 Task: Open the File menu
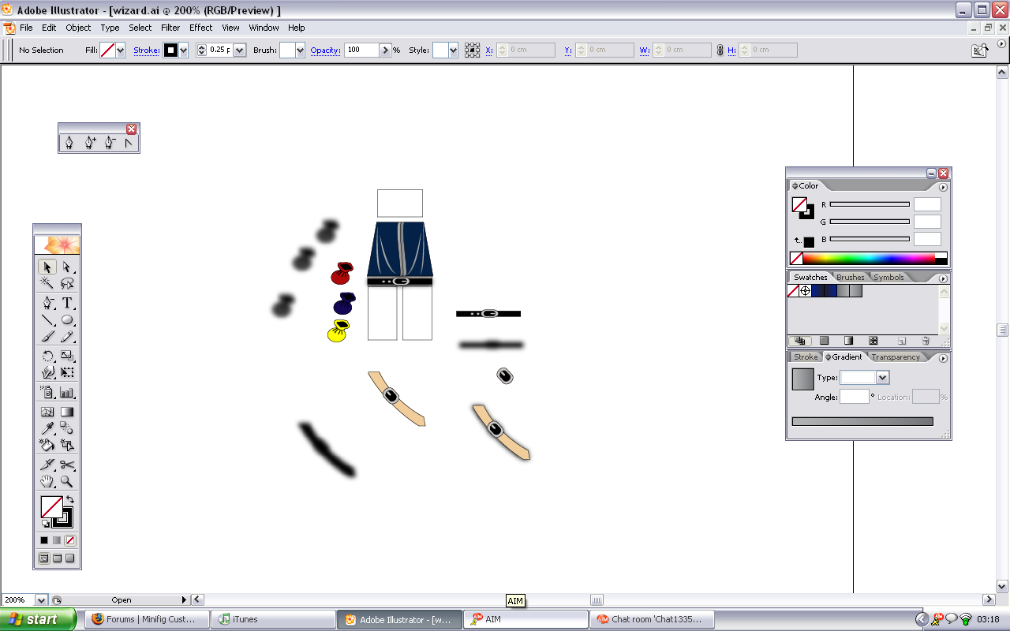click(x=26, y=28)
